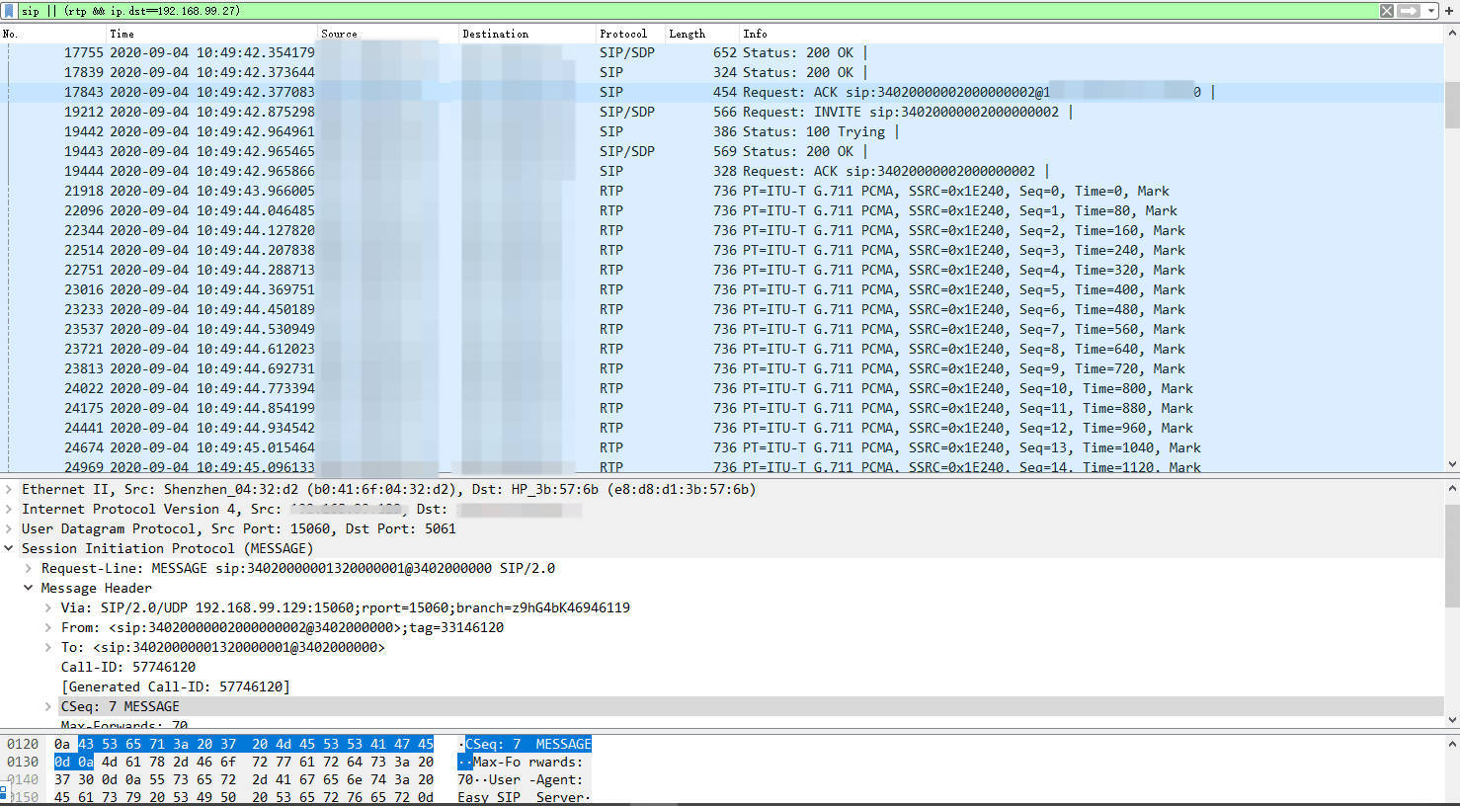Viewport: 1460px width, 806px height.
Task: Add a filter button with the plus icon
Action: (x=1449, y=11)
